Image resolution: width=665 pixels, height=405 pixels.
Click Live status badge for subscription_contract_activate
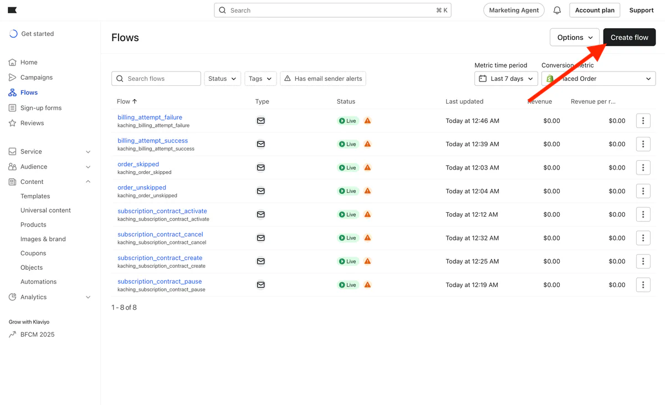(348, 214)
